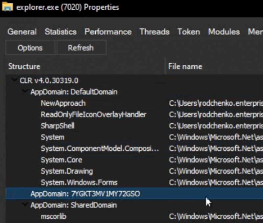Sort by the File name column header
Viewport: 263px width, 223px height.
coord(185,66)
